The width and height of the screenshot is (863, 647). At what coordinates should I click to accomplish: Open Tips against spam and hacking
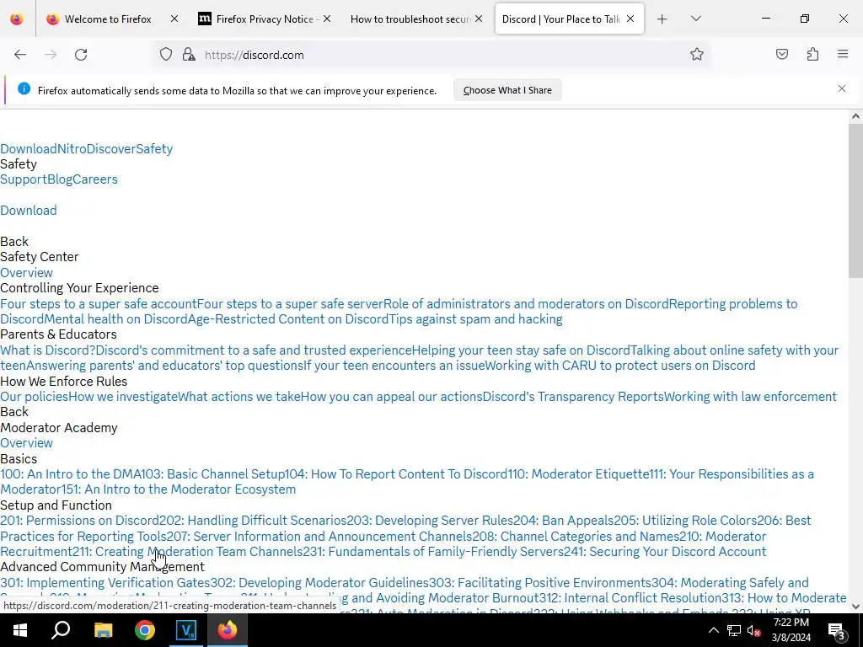point(475,319)
